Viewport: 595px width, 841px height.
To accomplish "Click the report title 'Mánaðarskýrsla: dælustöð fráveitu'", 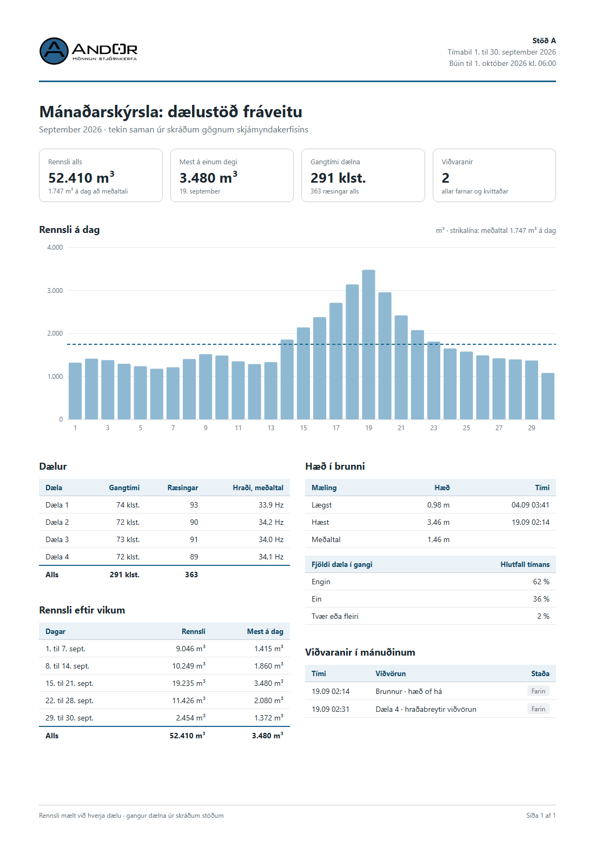I will [x=170, y=111].
